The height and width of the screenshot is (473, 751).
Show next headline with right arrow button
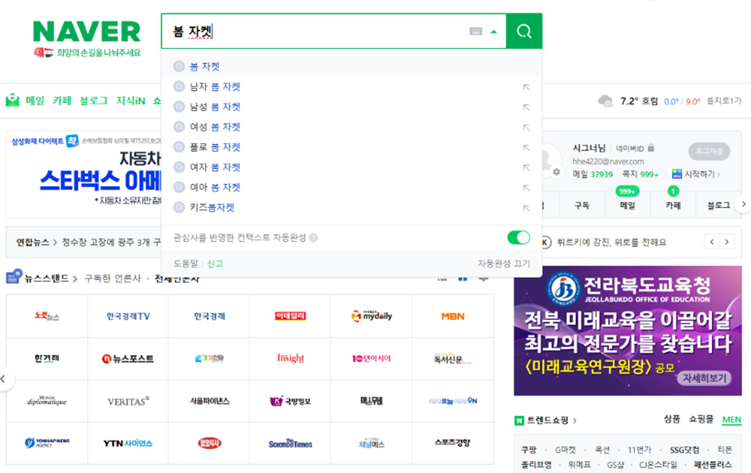(727, 242)
